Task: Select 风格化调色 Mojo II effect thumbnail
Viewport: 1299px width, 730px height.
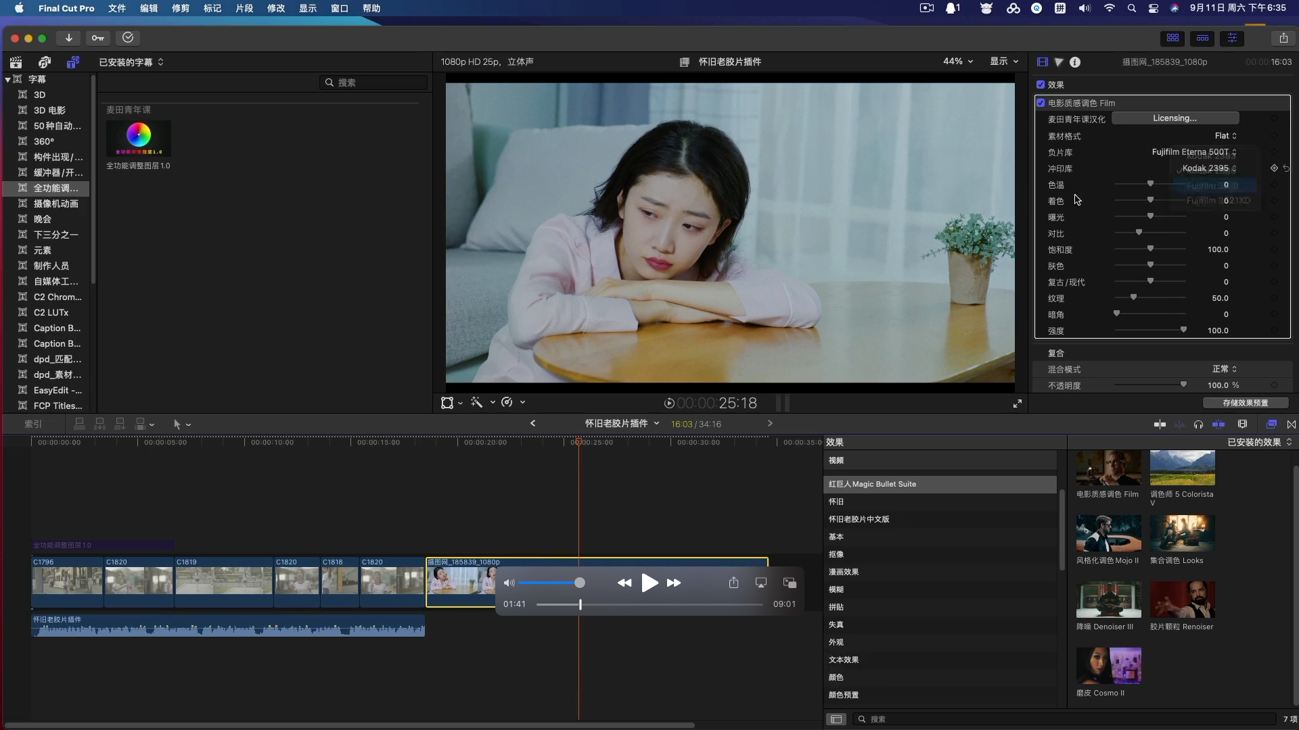Action: [1108, 533]
